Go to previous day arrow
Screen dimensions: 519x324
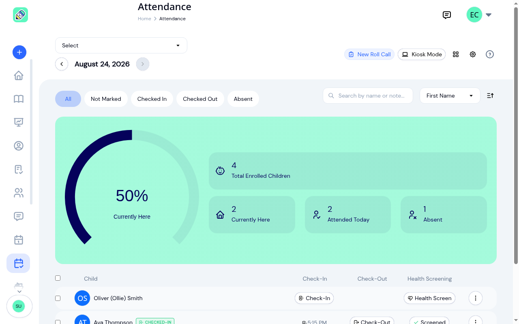(62, 64)
